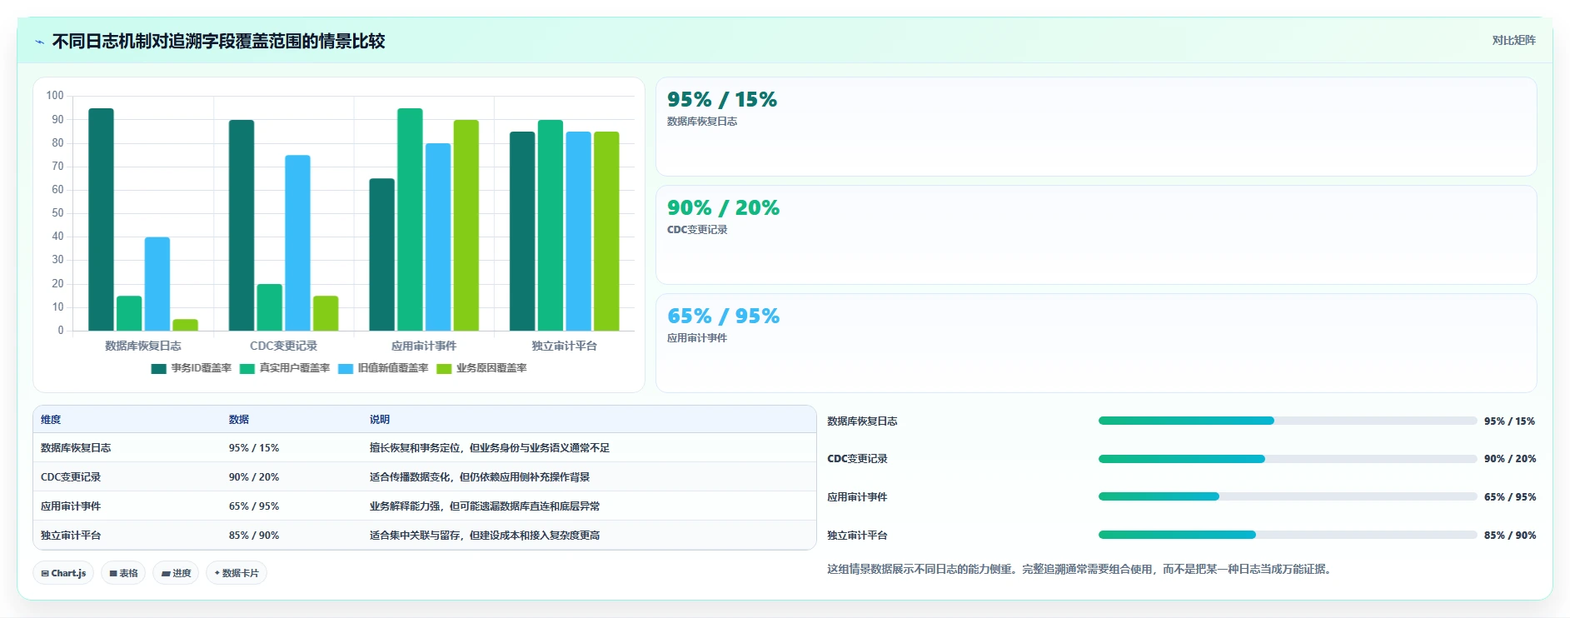Click the dark-teal CDC变更记录 bar at 90
This screenshot has height=618, width=1570.
click(x=242, y=226)
